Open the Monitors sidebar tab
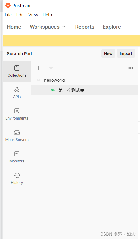The image size is (140, 239). tap(17, 157)
